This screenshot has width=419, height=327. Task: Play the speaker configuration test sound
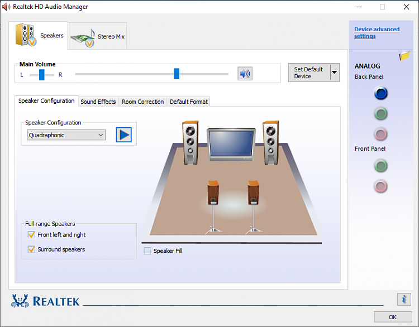[123, 135]
